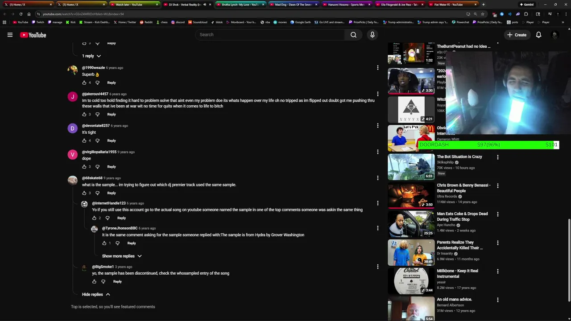Like the comment by @TyroneJhonsonBBC
Screen dimensions: 571x321
[x=104, y=243]
